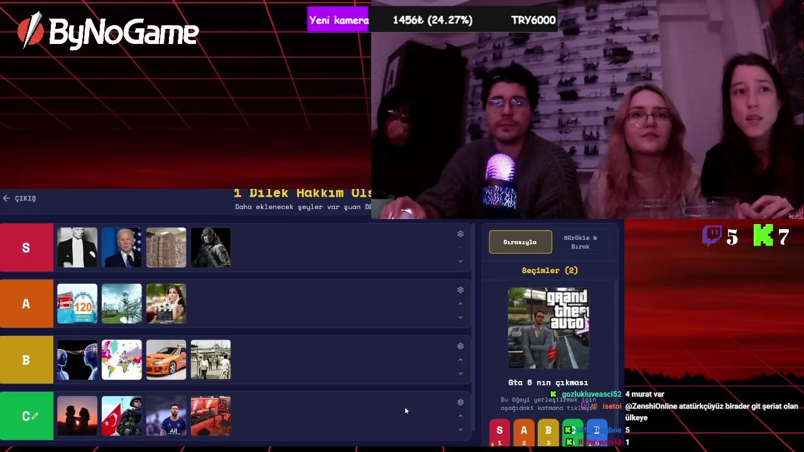Open settings gear for A tier row
This screenshot has height=452, width=804.
[460, 290]
